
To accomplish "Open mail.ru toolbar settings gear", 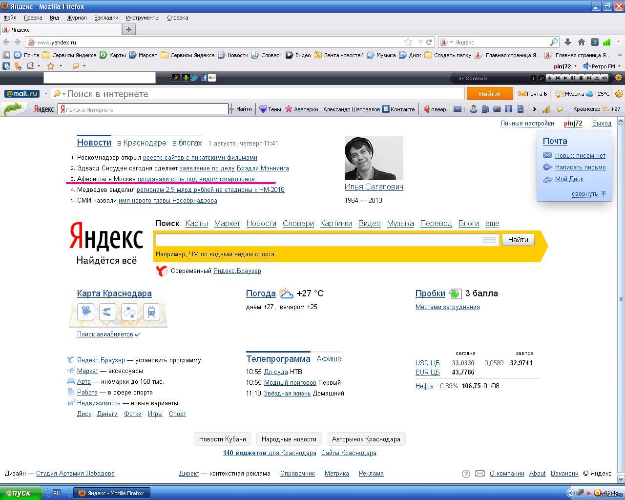I will tap(619, 94).
